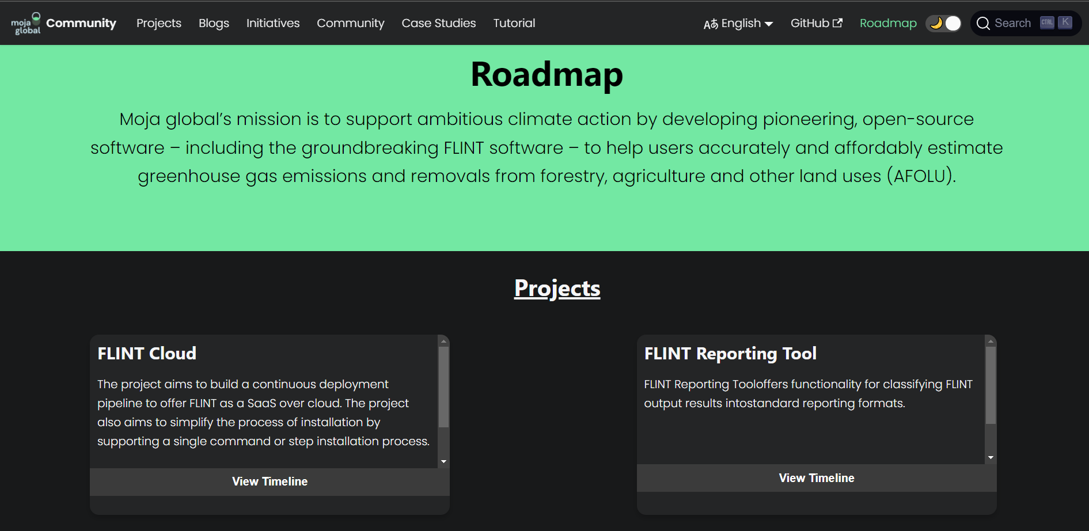View Timeline for FLINT Reporting Tool
This screenshot has width=1089, height=531.
(x=817, y=478)
